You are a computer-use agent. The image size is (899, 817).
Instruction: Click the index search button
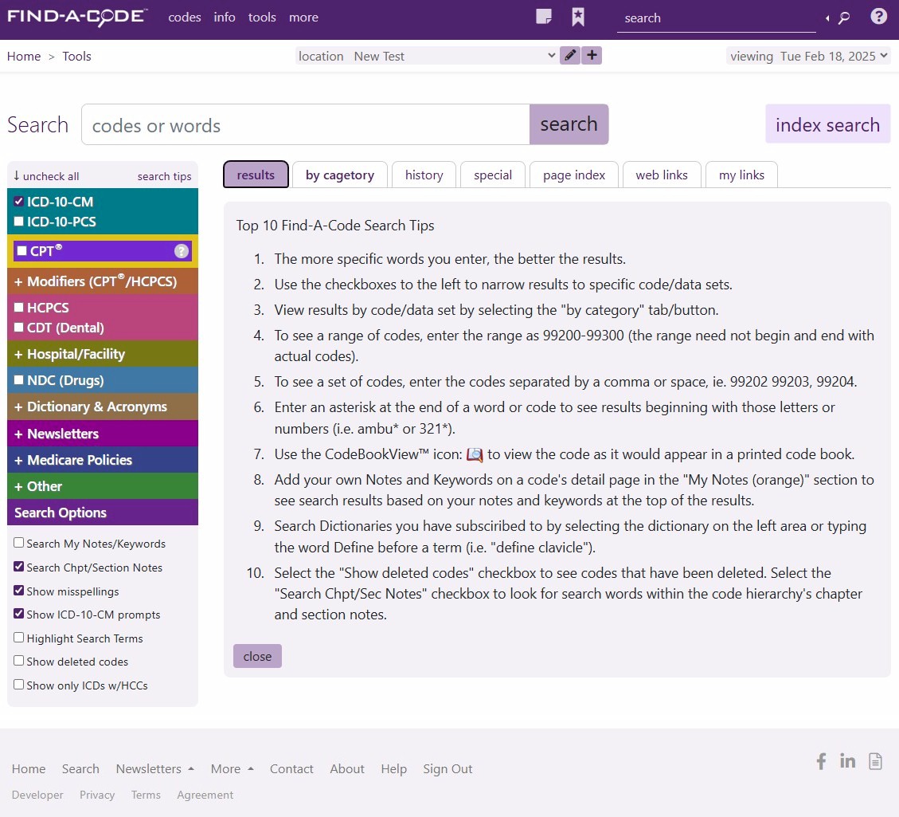[x=828, y=124]
